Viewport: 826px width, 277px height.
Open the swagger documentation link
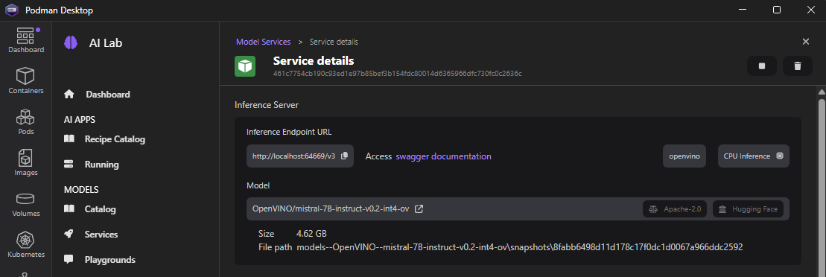(444, 156)
